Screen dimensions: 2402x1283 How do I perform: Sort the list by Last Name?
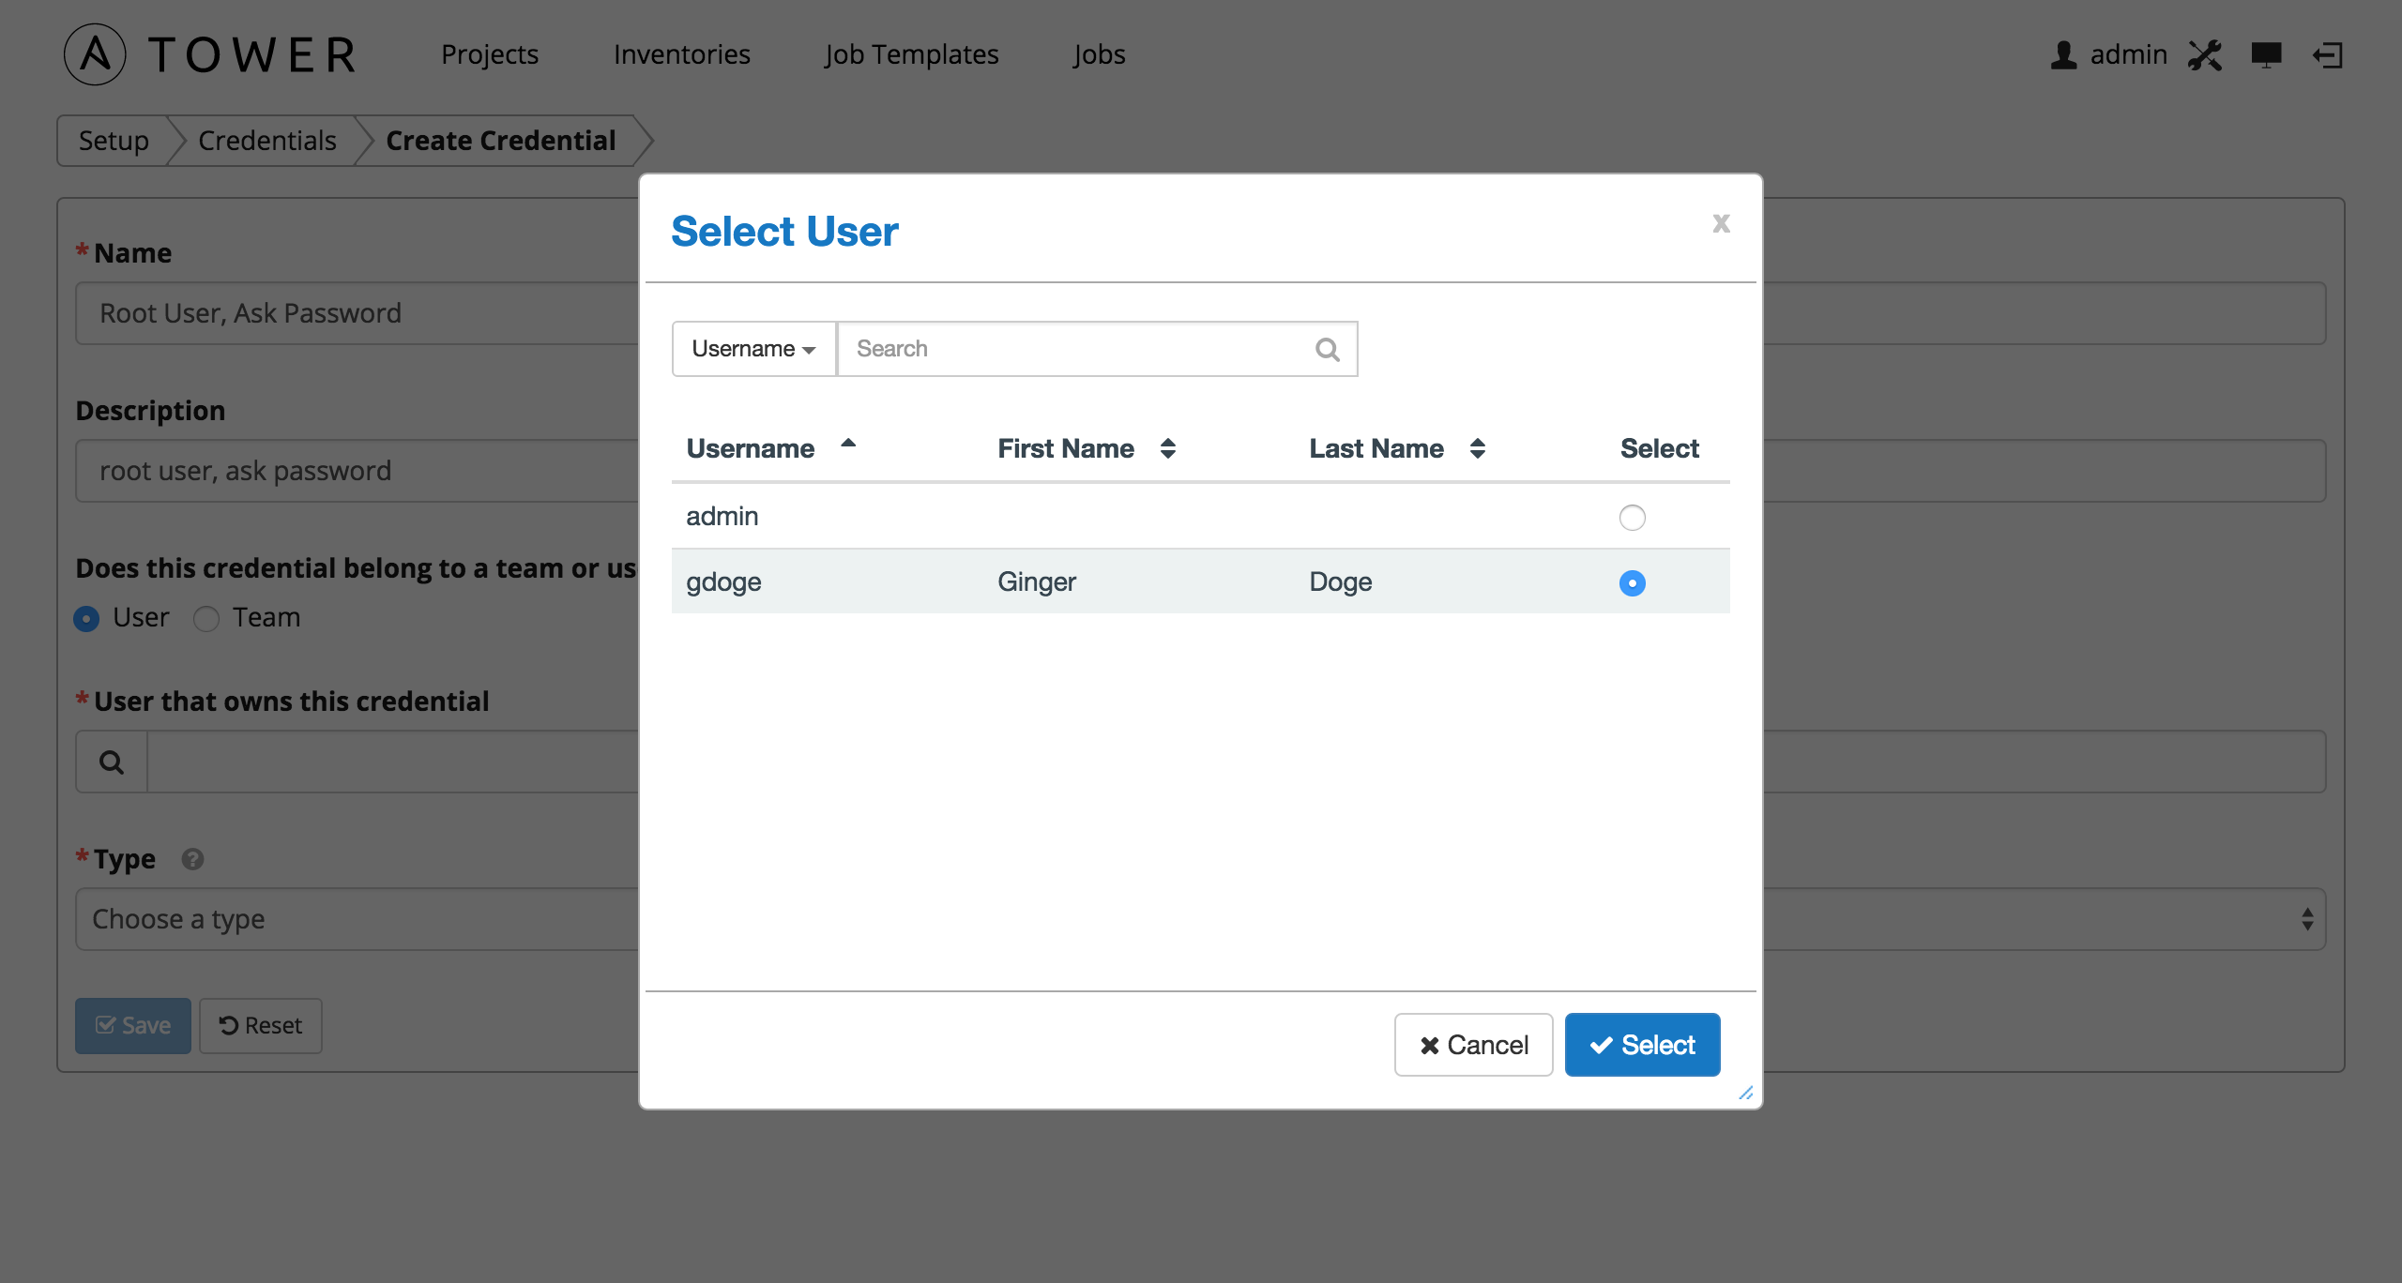pyautogui.click(x=1397, y=448)
